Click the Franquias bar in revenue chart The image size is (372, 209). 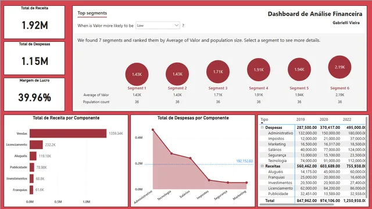click(31, 190)
